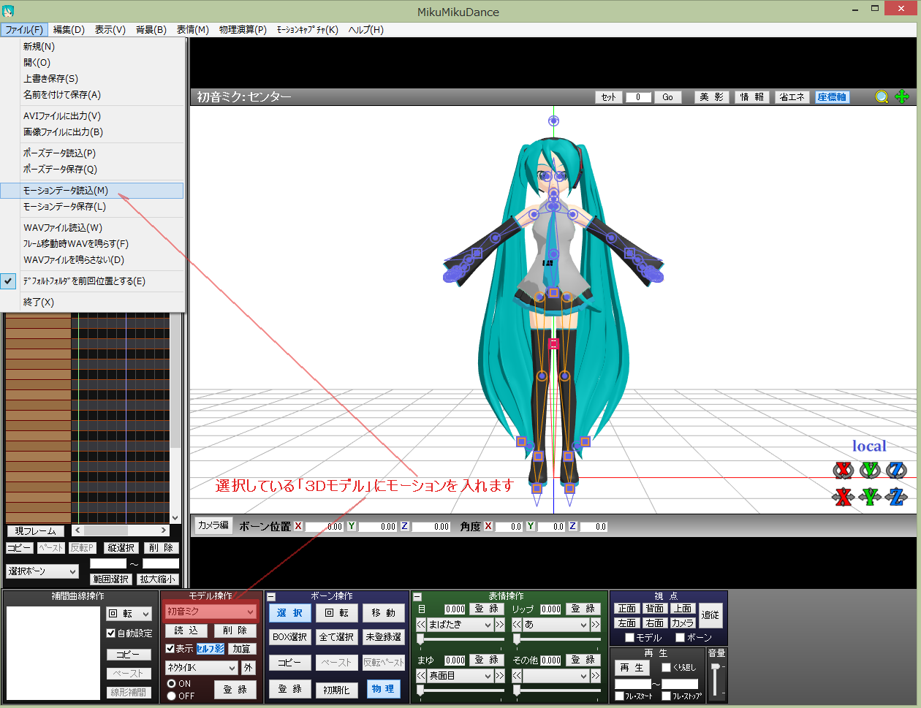Enable the モデル checkbox in 視点 panel

pos(629,638)
